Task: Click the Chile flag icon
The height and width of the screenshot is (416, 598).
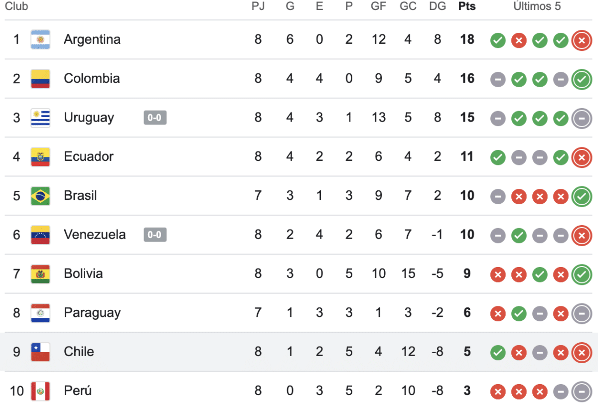Action: pyautogui.click(x=40, y=352)
